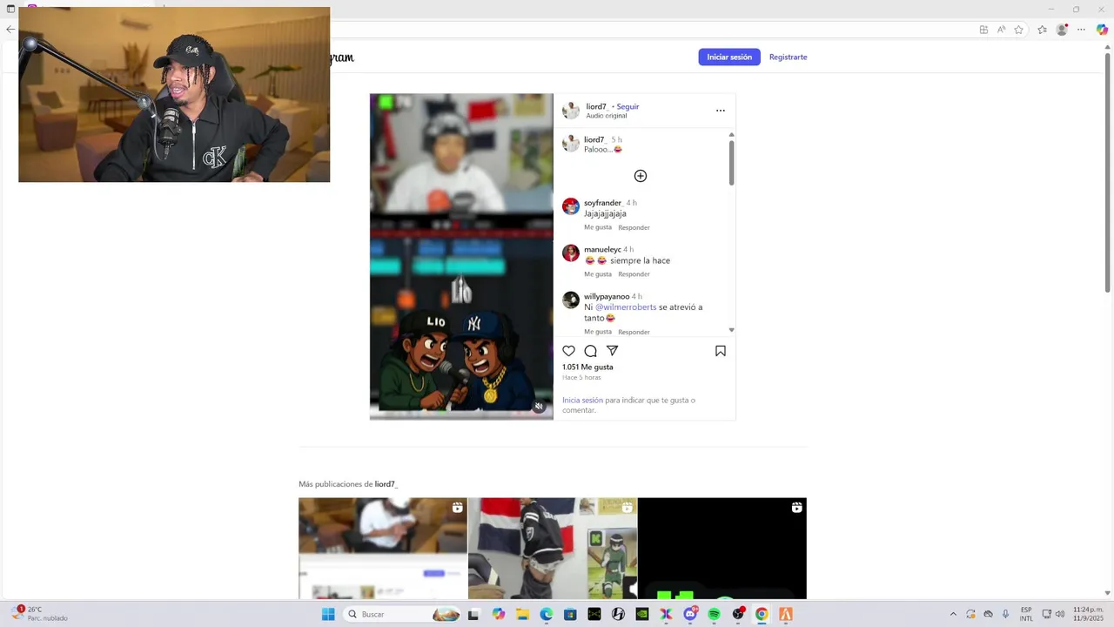Viewport: 1114px width, 627px height.
Task: Follow liord7_ via Seguir link
Action: point(627,106)
